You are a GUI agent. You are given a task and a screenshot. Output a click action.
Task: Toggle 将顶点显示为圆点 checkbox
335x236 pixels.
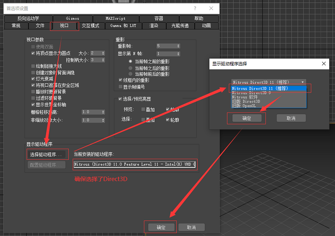(x=33, y=53)
